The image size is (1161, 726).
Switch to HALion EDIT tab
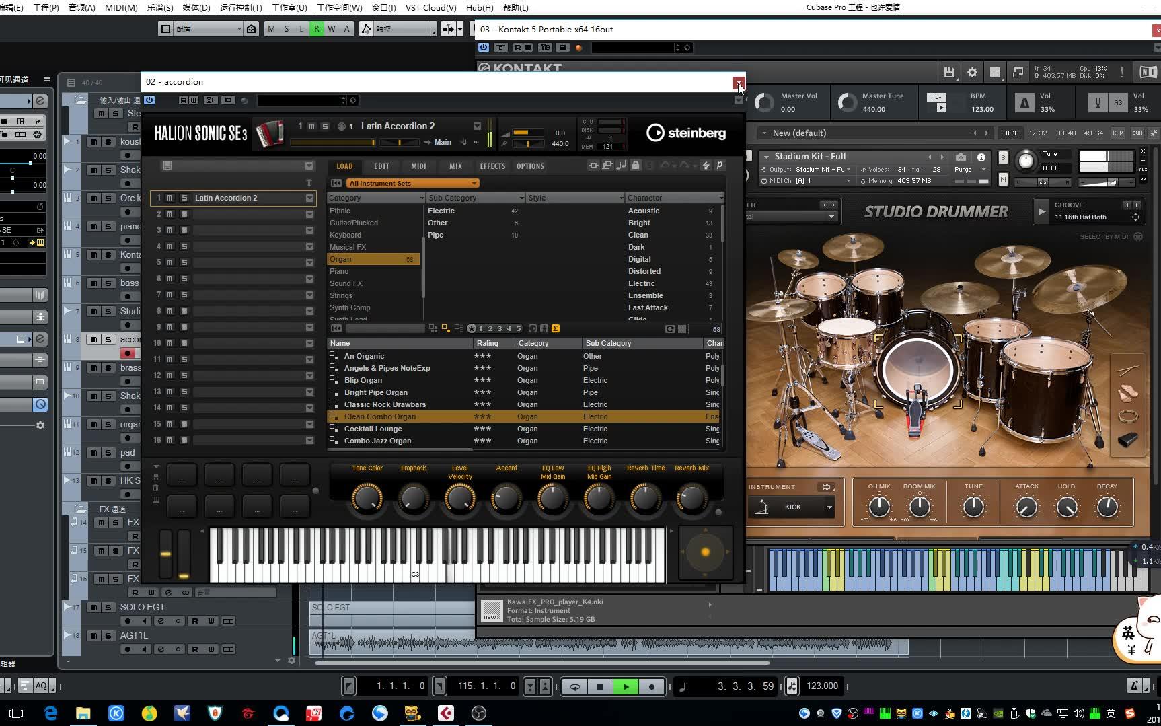[381, 166]
